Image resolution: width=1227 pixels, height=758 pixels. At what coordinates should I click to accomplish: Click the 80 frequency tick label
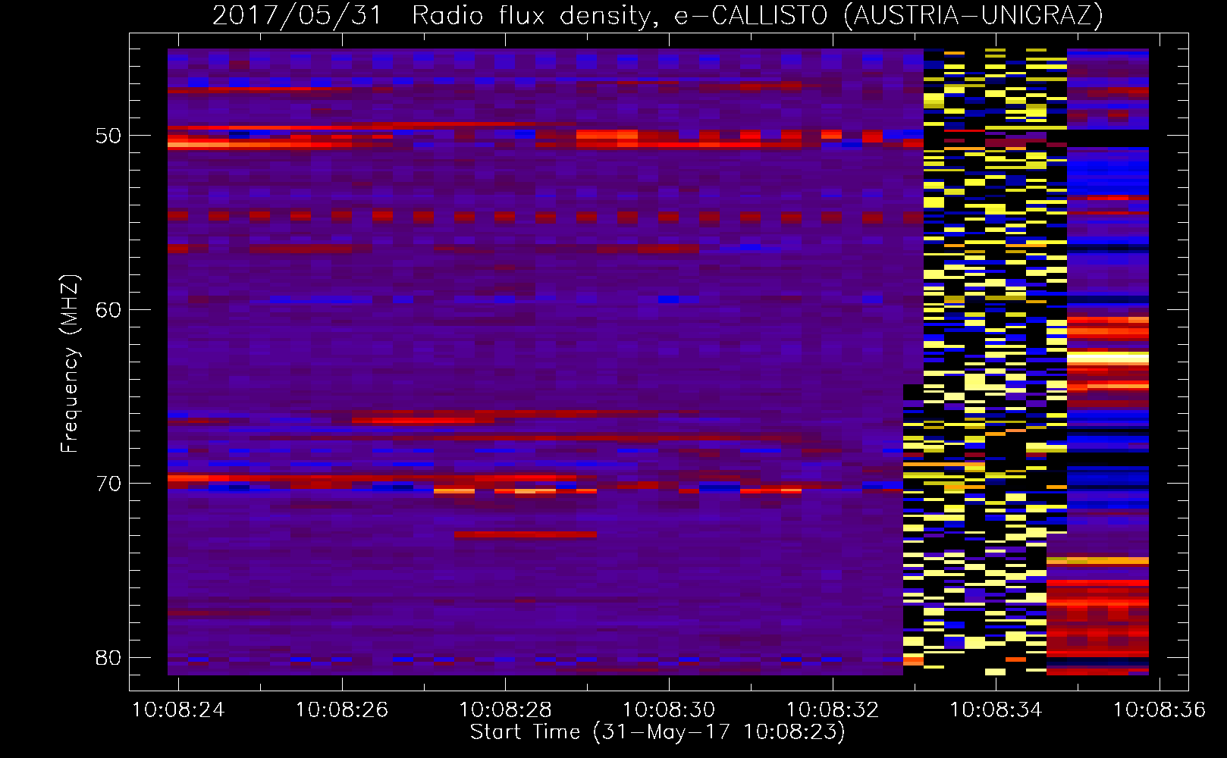pyautogui.click(x=108, y=657)
